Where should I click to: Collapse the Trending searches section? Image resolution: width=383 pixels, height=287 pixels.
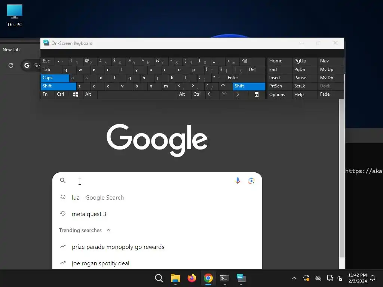(108, 230)
